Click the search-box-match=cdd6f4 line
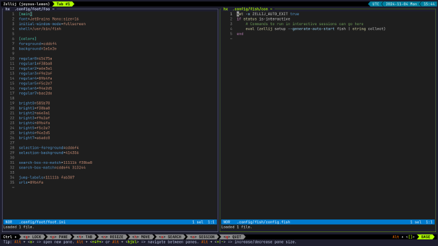Screen dimensions: 438x246 coord(52,168)
